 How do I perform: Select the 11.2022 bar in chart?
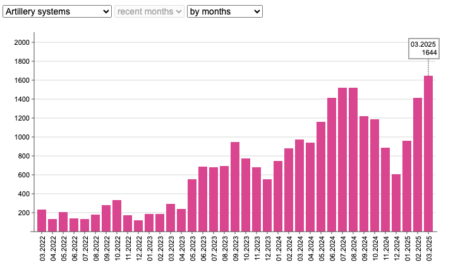(x=128, y=223)
